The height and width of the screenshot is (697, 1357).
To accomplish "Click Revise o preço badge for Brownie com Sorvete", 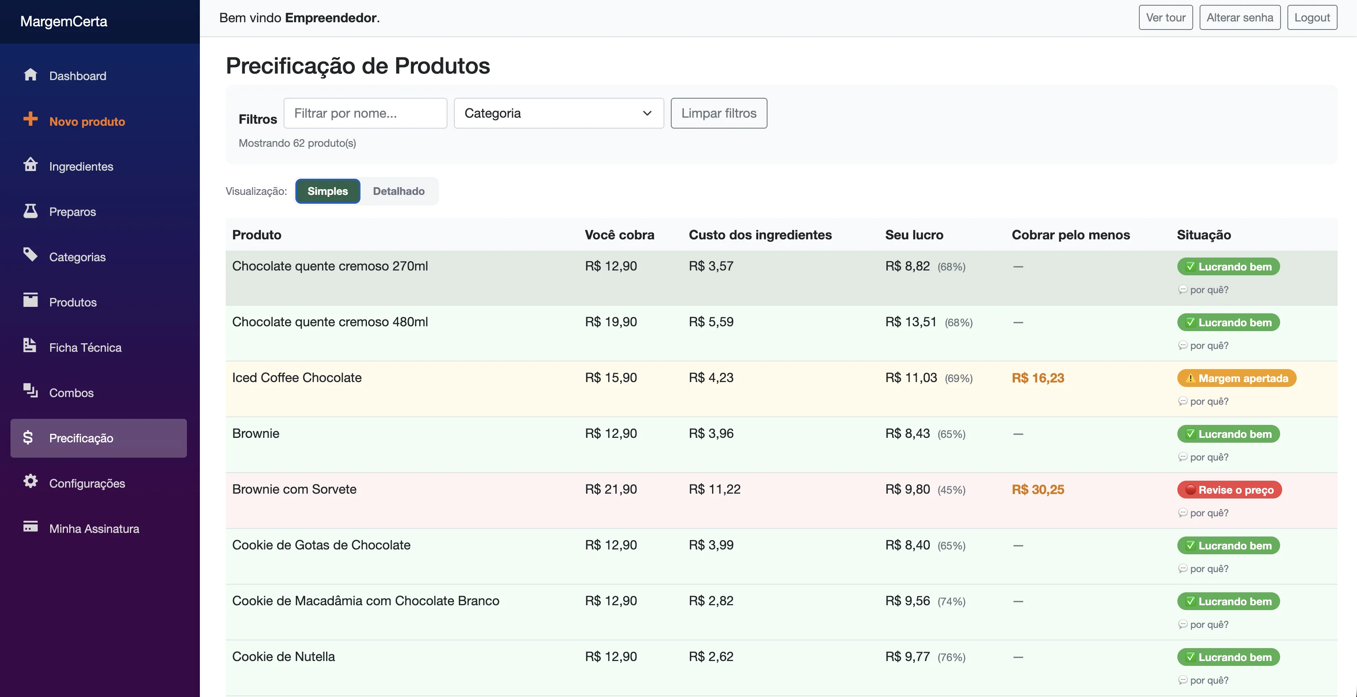I will pyautogui.click(x=1229, y=490).
